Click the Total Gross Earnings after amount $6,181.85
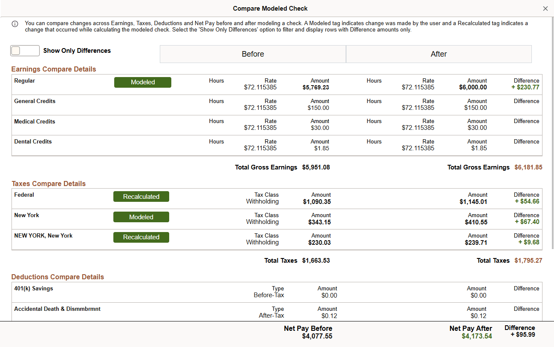Screen dimensions: 554x347 (x=528, y=167)
